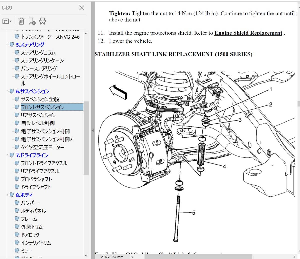Open the フロントドライブアクスル bookmark
300x259 pixels.
(44, 163)
